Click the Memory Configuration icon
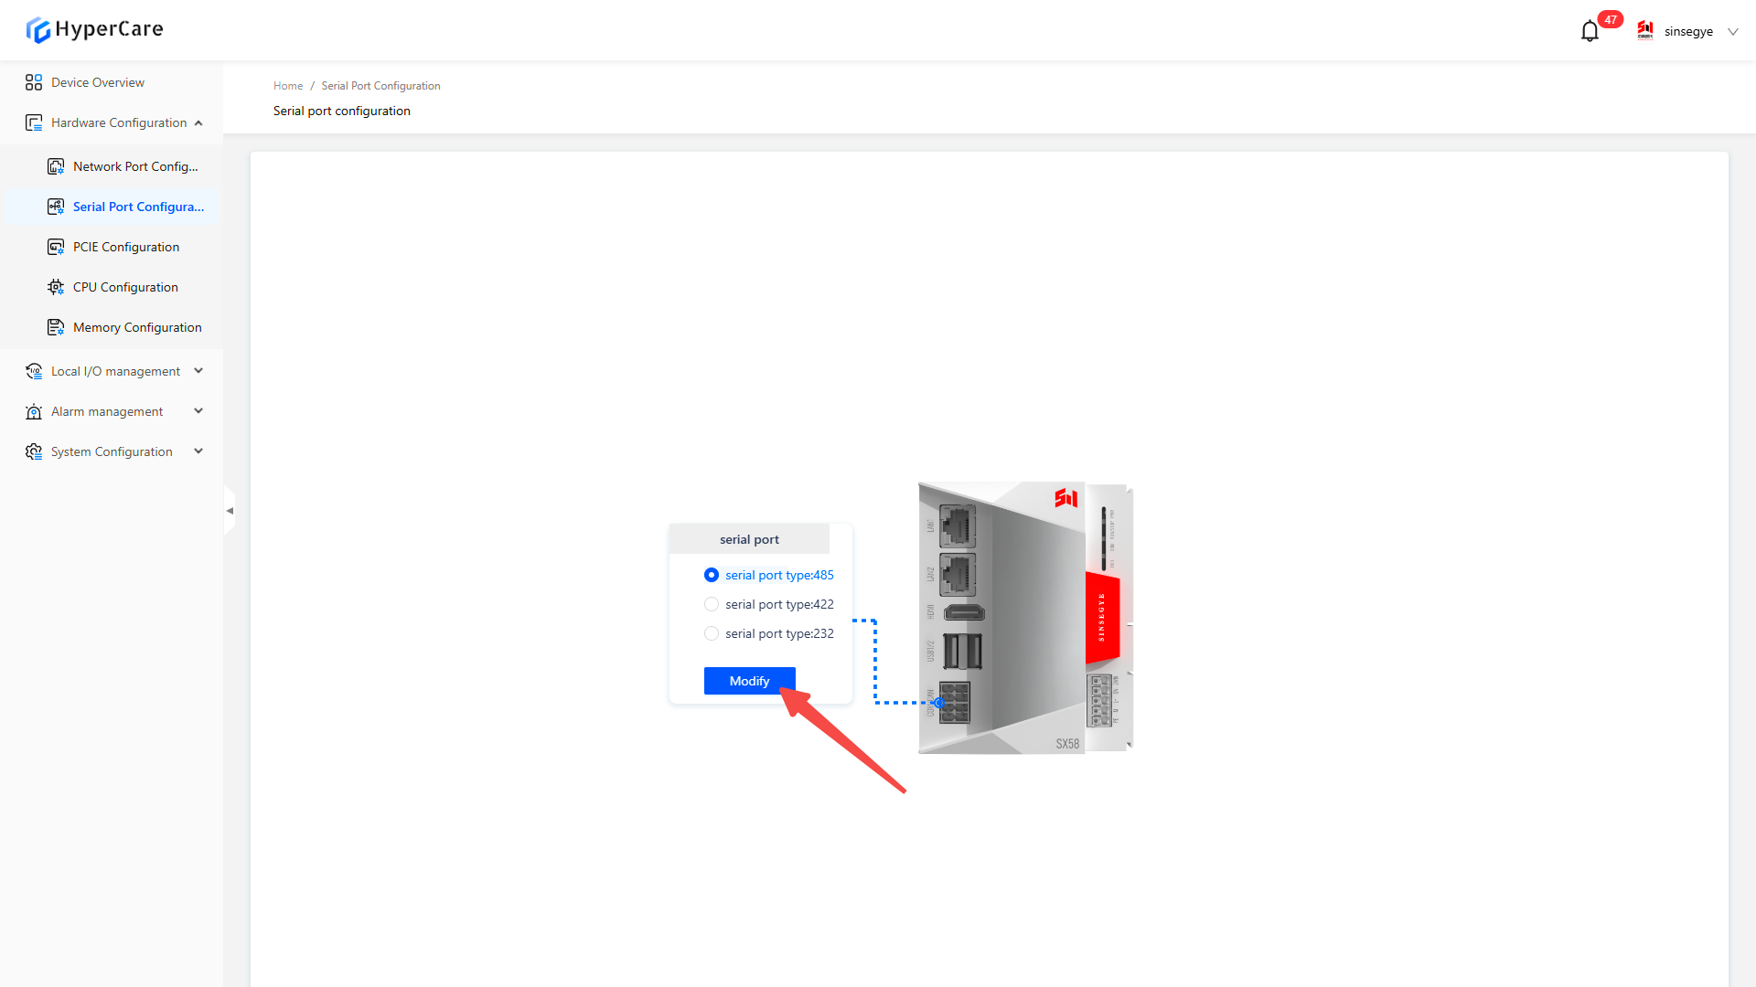Screen dimensions: 1756x987 click(x=56, y=327)
